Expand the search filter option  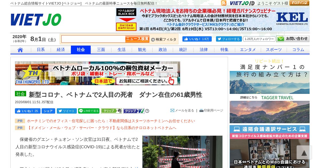click(x=164, y=39)
